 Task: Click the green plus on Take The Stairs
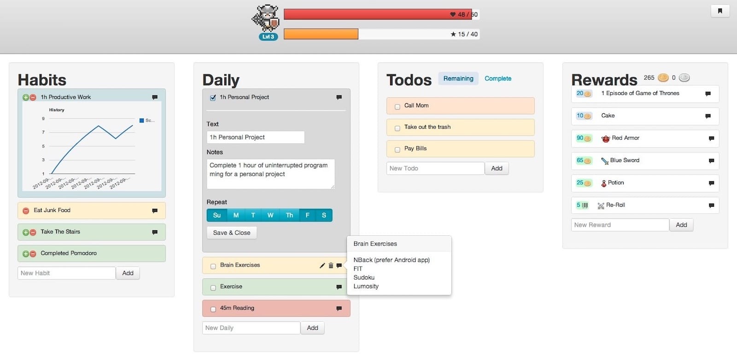point(26,233)
